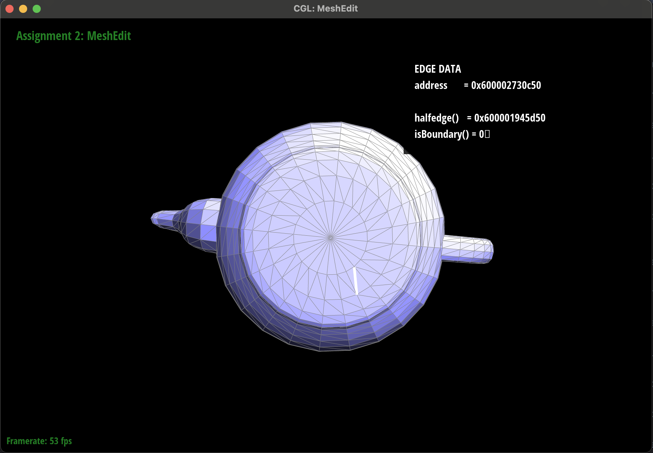Click the green fullscreen window button

pyautogui.click(x=37, y=9)
